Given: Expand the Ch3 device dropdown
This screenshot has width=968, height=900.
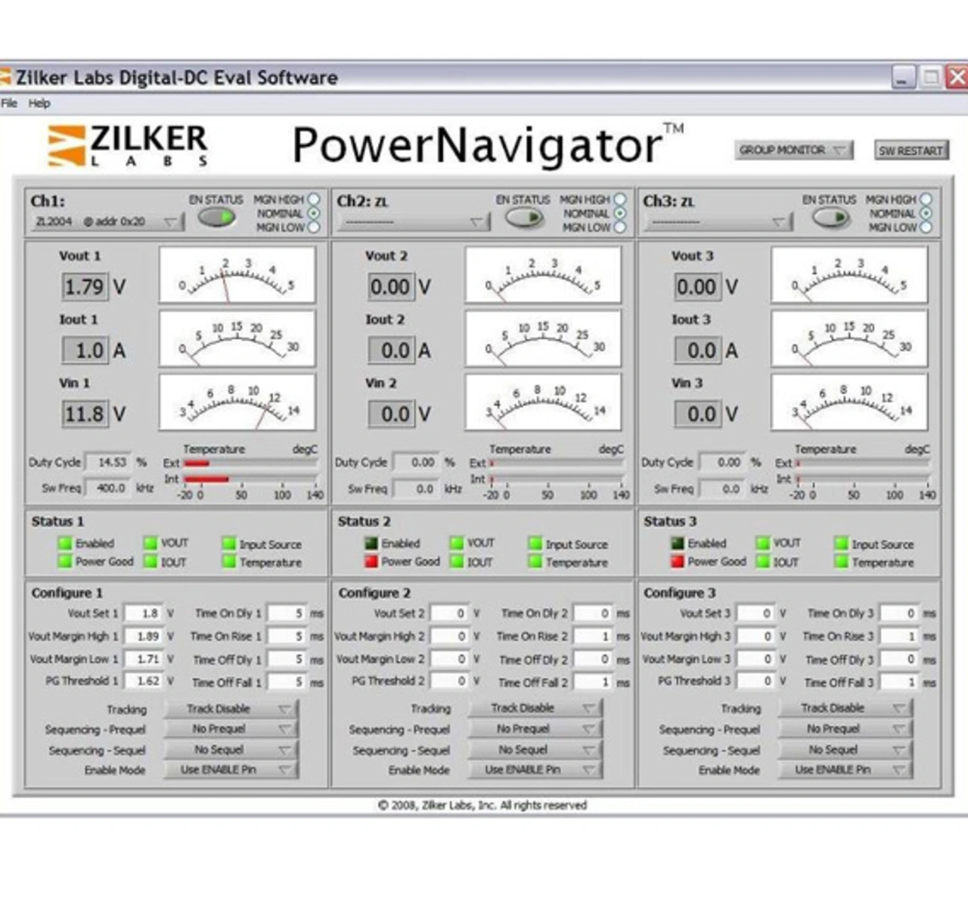Looking at the screenshot, I should pyautogui.click(x=718, y=222).
